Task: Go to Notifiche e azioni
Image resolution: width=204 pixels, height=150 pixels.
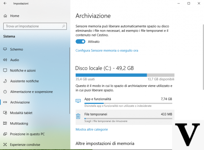Action: [x=23, y=70]
